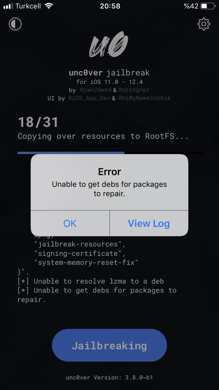This screenshot has width=219, height=390.
Task: Open View Log in error dialog
Action: click(x=149, y=223)
